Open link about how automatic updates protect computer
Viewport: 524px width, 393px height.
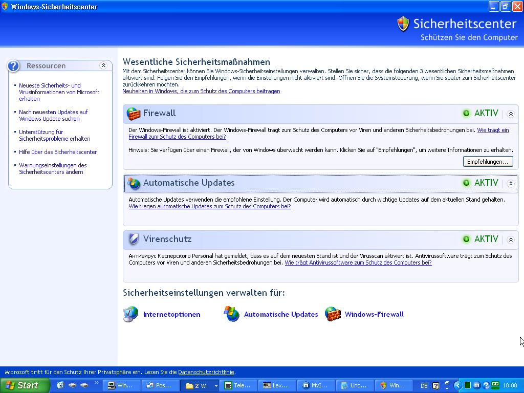pyautogui.click(x=210, y=207)
